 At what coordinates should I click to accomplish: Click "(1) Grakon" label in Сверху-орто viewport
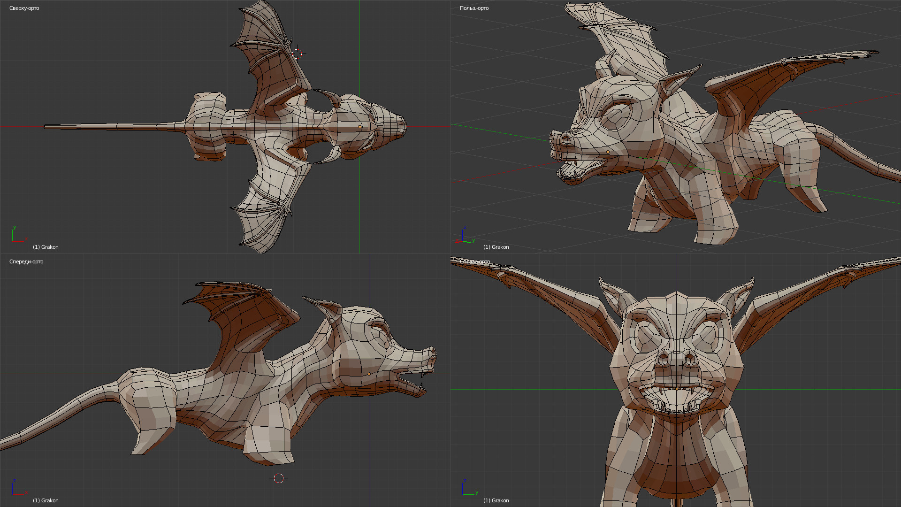(x=46, y=247)
